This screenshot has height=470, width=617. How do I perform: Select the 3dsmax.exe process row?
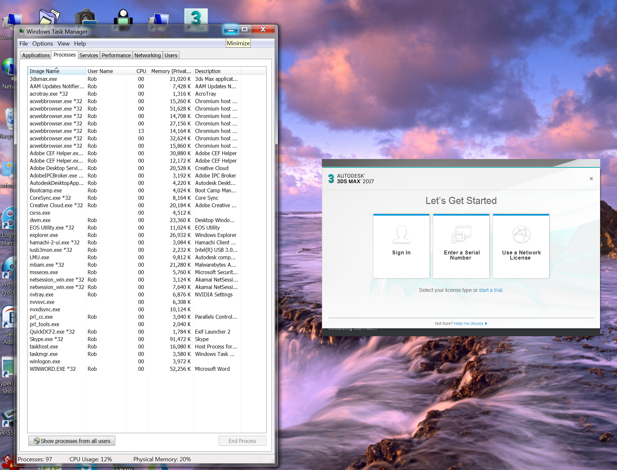pyautogui.click(x=43, y=79)
